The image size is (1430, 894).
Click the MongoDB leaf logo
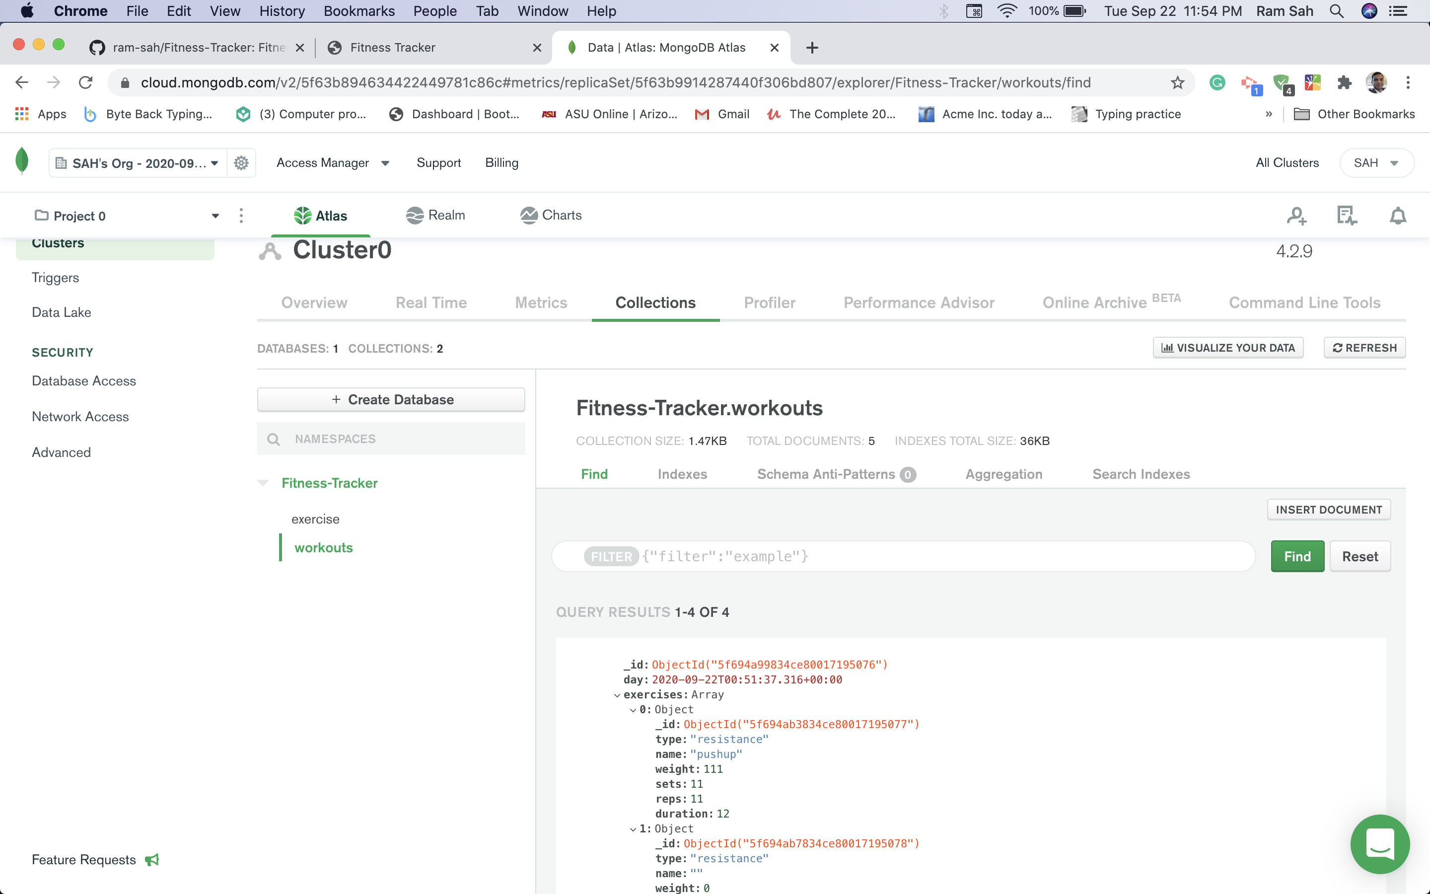(22, 162)
